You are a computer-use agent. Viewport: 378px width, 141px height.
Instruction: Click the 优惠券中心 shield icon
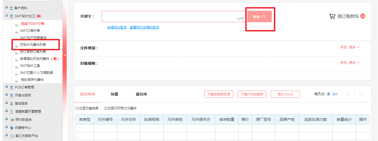click(12, 128)
